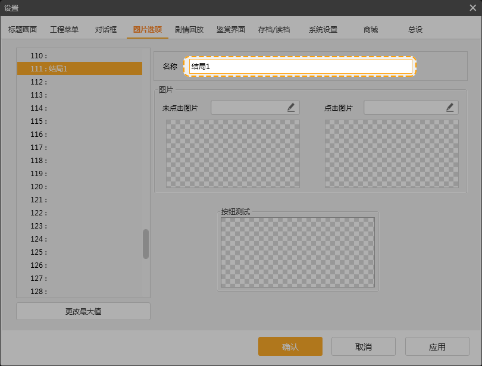Click the 更改最大值 button
The image size is (482, 366).
(83, 311)
